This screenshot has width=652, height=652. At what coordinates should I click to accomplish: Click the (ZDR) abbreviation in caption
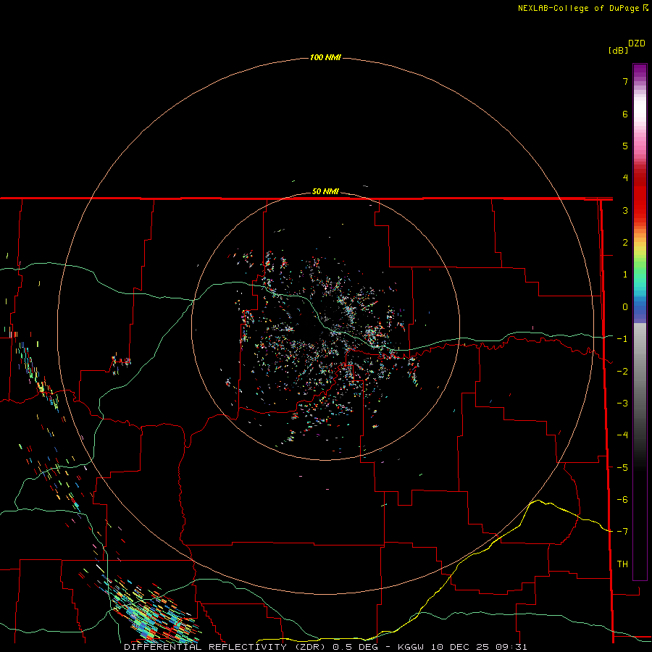[309, 647]
